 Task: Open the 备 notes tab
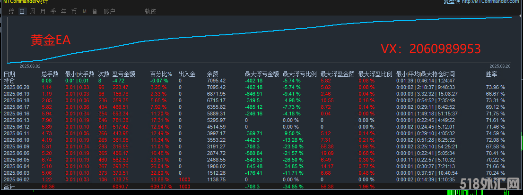95,12
